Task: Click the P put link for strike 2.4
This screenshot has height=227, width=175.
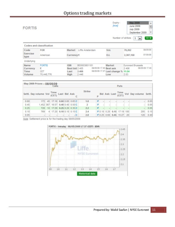Action: coord(98,112)
